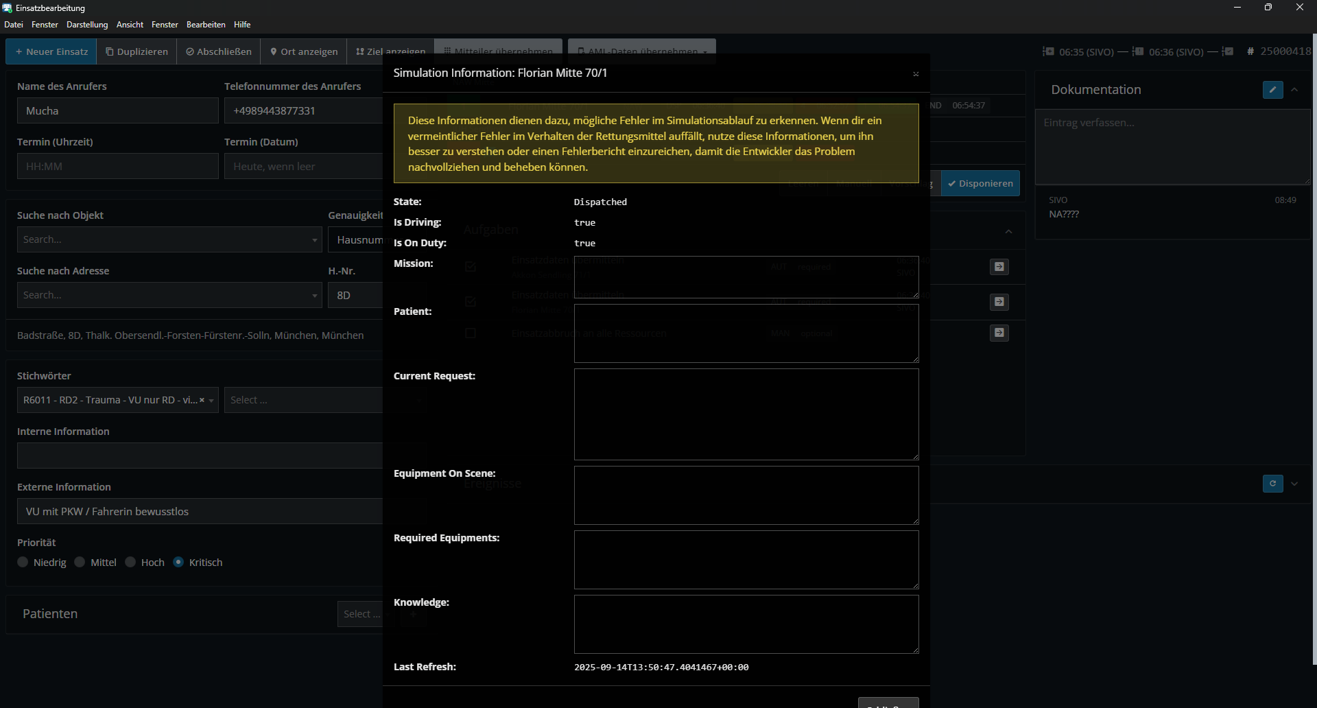Select the Hoch priority option
Viewport: 1317px width, 708px height.
[x=130, y=563]
